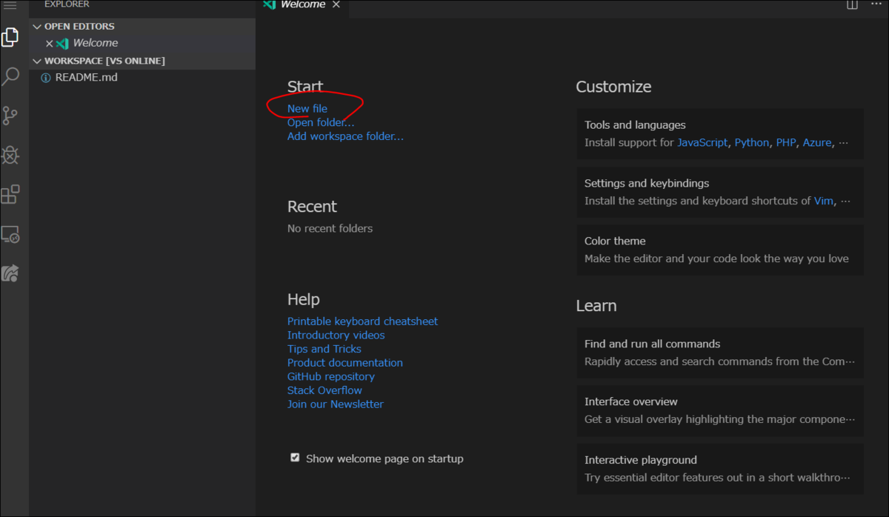This screenshot has height=517, width=889.
Task: Open Color theme card
Action: coord(720,250)
